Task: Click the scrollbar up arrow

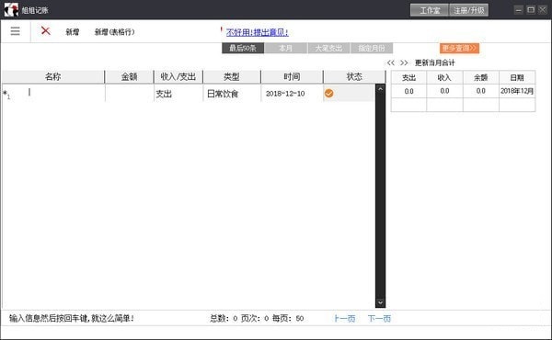Action: 380,89
